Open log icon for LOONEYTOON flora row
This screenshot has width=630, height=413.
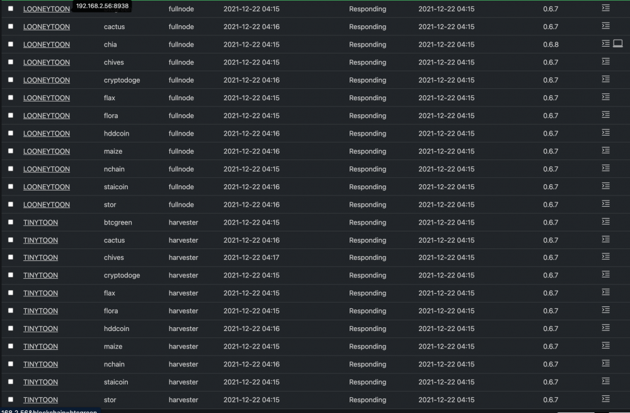[605, 115]
